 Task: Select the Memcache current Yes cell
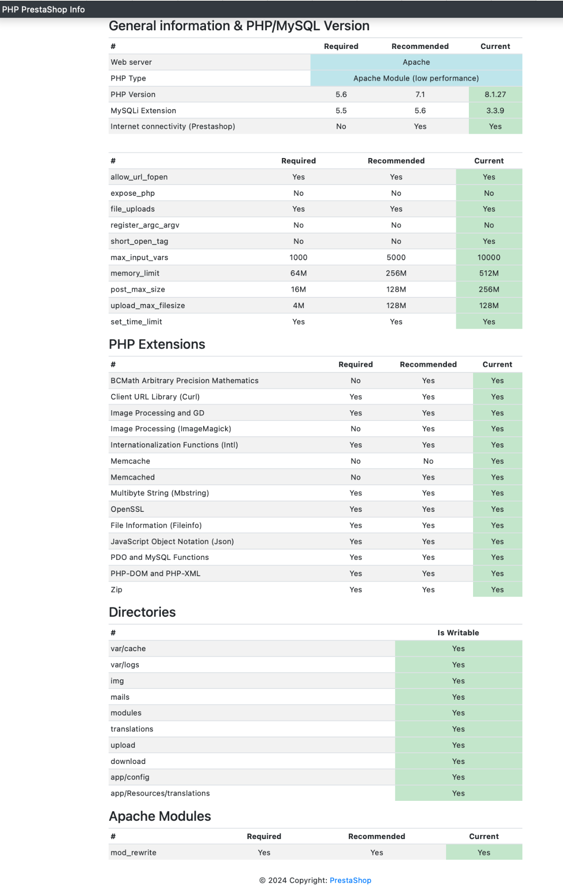[x=497, y=461]
